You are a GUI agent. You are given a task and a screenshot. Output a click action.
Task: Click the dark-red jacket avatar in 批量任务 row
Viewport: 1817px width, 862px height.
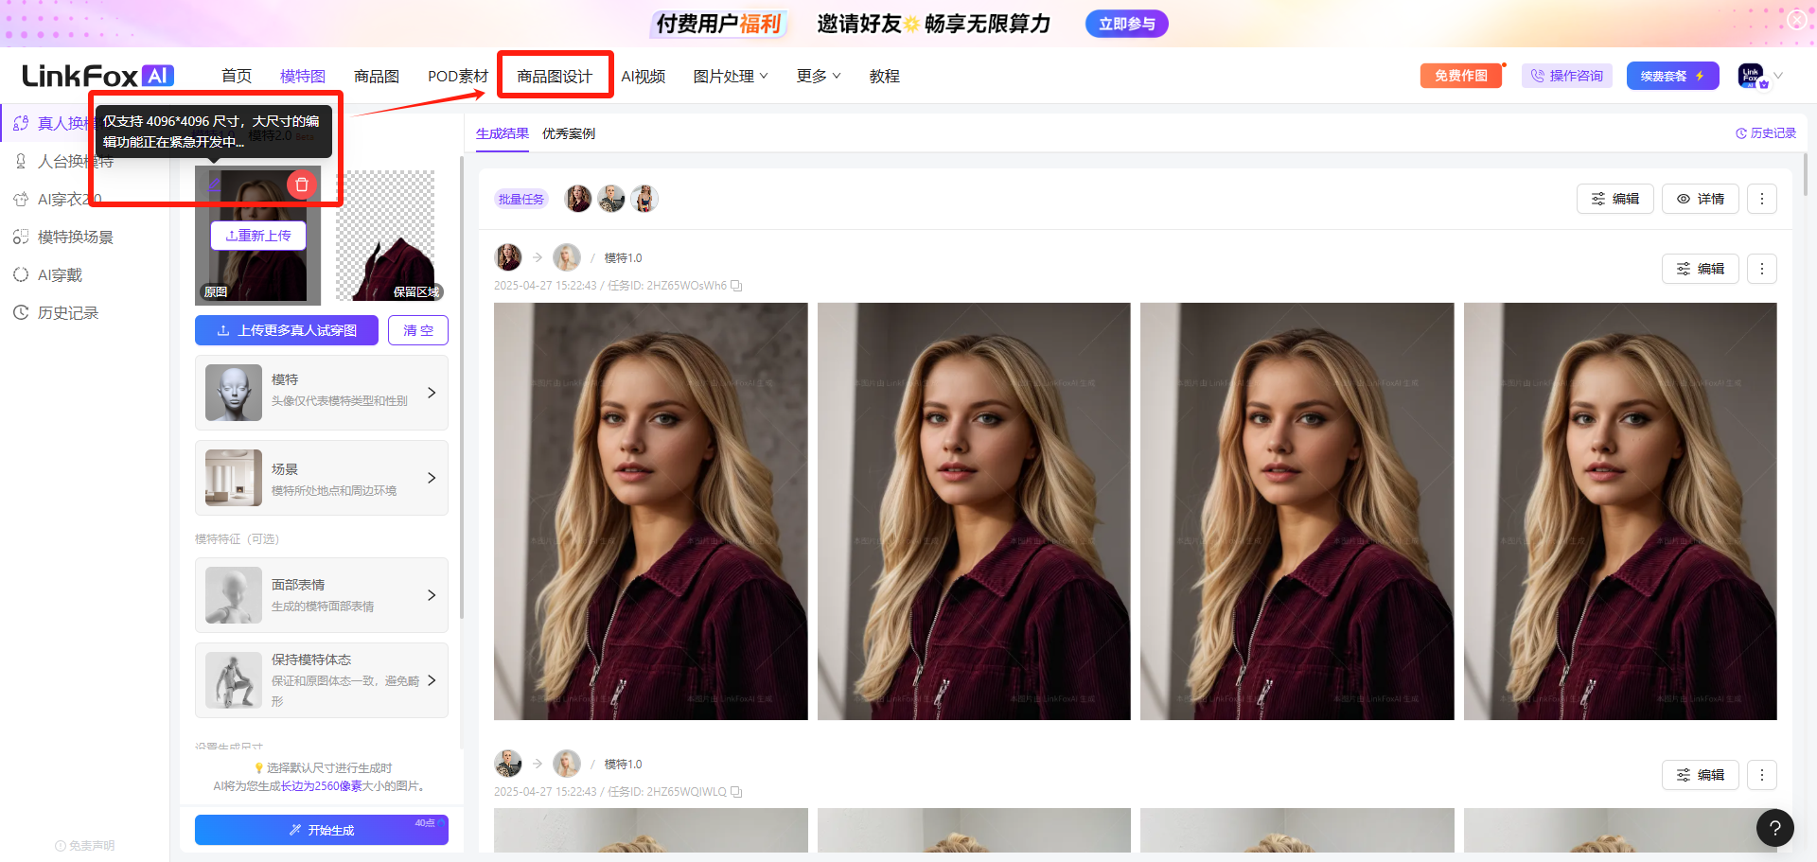click(578, 199)
